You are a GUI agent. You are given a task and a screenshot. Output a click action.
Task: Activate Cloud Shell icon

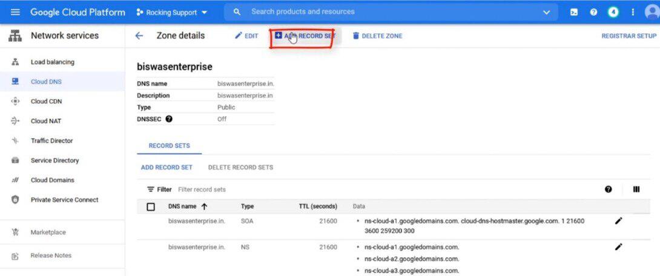tap(573, 12)
